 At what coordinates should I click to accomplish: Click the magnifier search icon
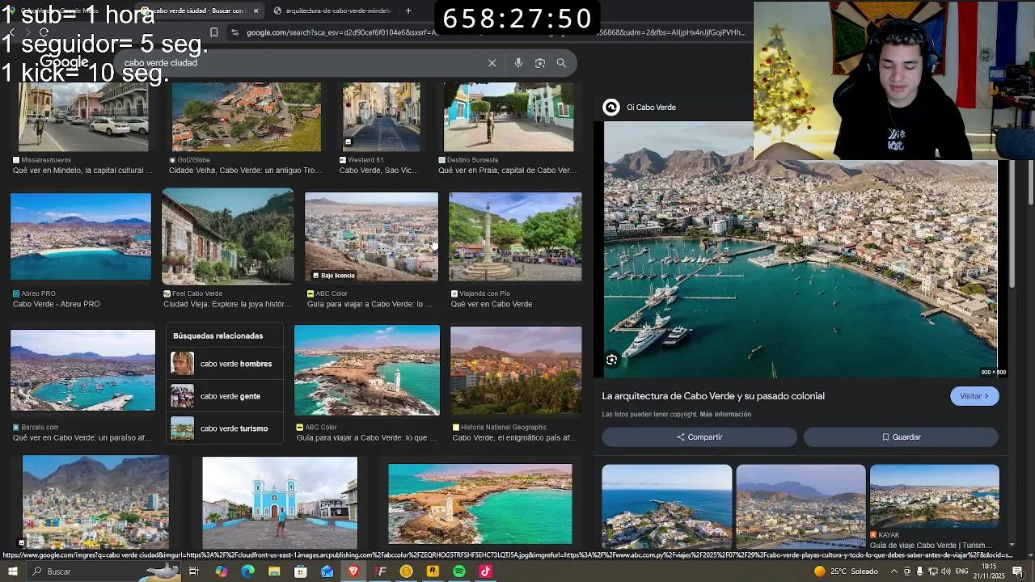coord(561,63)
